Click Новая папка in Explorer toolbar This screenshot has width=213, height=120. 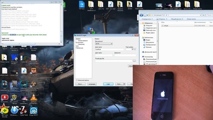click(x=191, y=19)
